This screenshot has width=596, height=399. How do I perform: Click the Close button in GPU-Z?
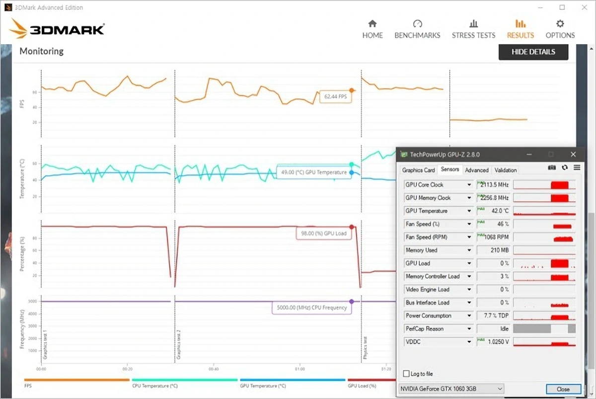[563, 389]
